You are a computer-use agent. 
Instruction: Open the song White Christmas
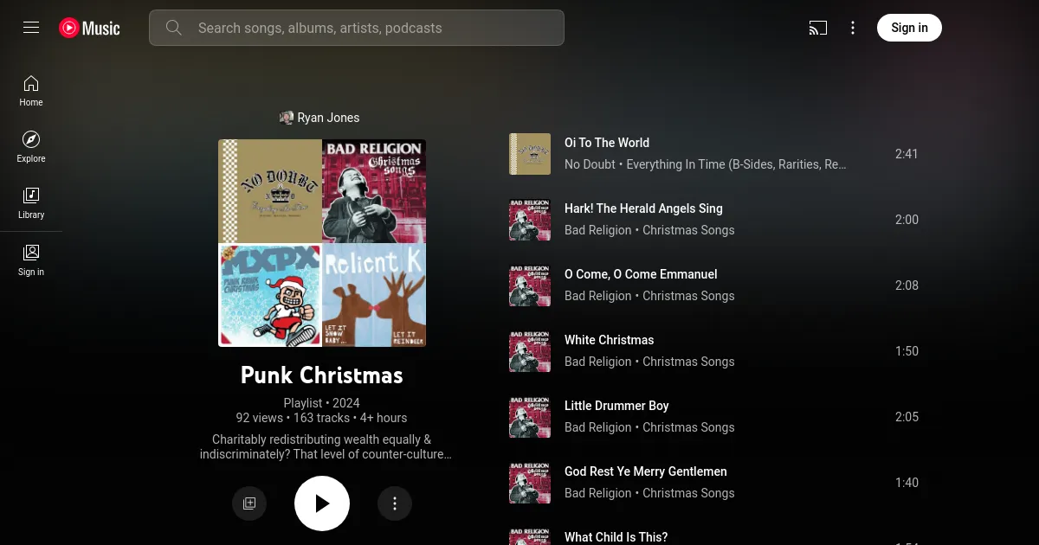(609, 340)
